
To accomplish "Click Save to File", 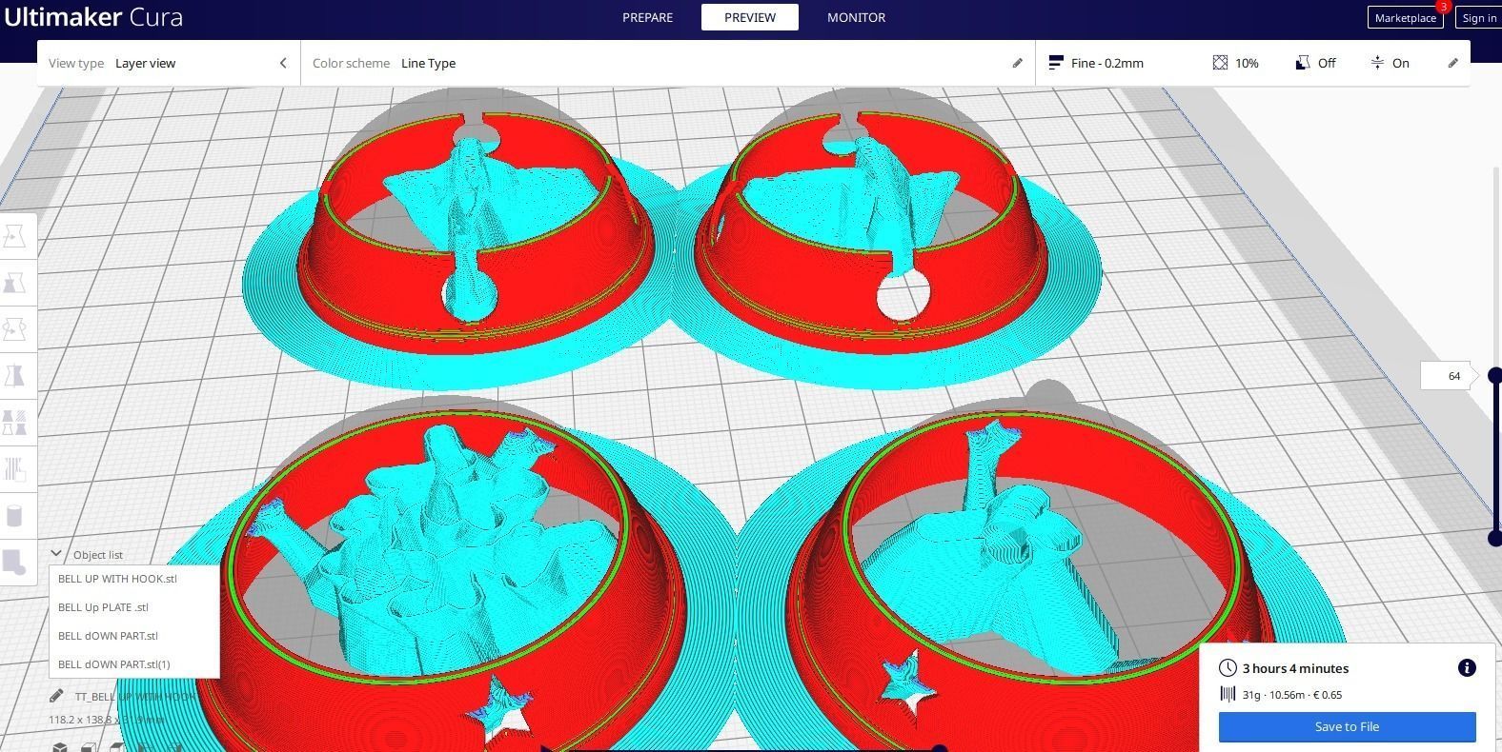I will (1347, 726).
